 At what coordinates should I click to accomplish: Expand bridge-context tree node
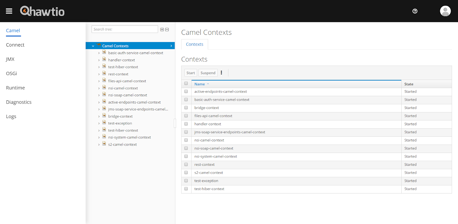99,116
